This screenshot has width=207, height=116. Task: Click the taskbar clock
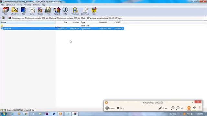[200, 114]
